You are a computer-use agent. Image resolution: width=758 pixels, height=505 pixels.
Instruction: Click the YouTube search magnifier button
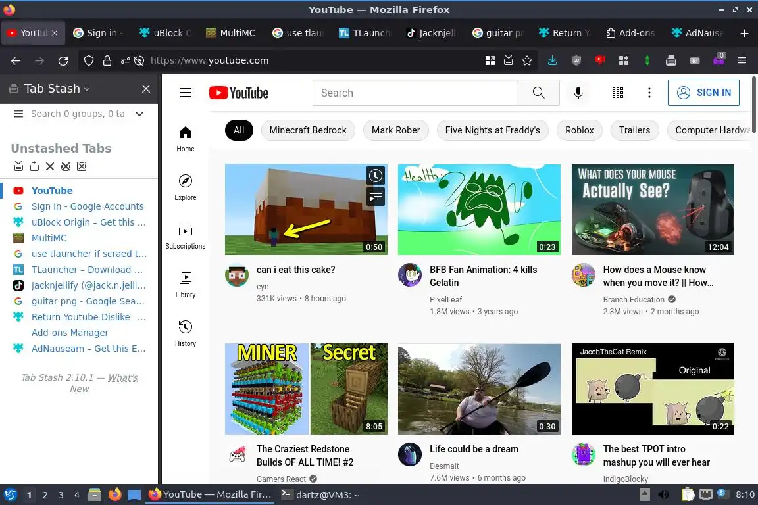(538, 92)
